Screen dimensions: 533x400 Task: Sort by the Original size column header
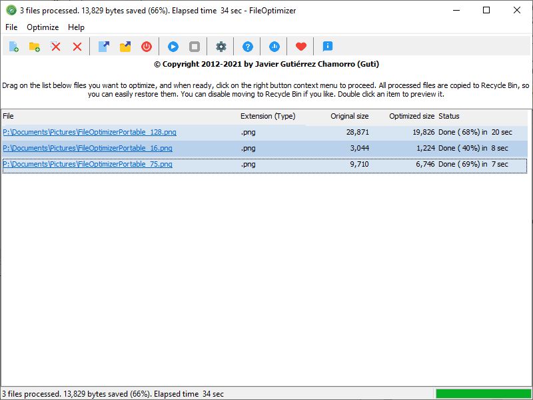(350, 116)
